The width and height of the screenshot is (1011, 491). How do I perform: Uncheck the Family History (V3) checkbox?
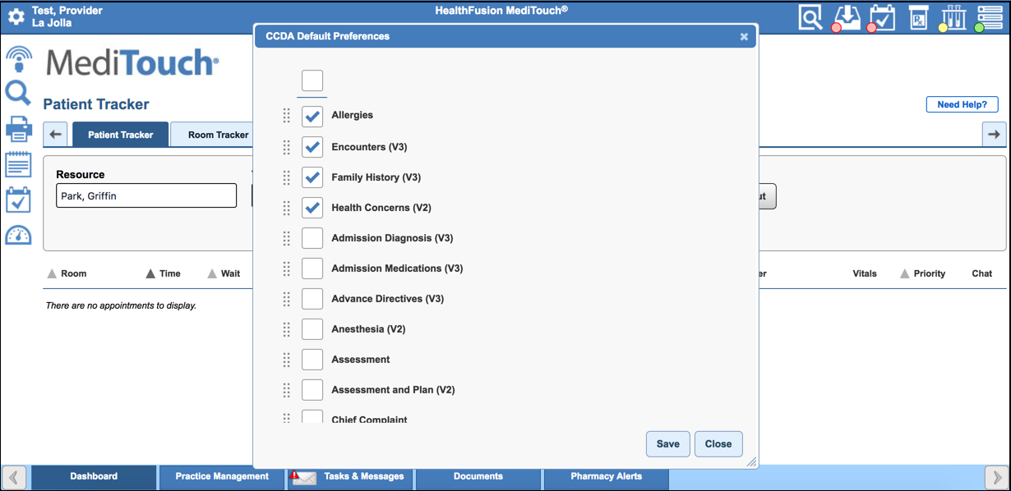click(312, 177)
